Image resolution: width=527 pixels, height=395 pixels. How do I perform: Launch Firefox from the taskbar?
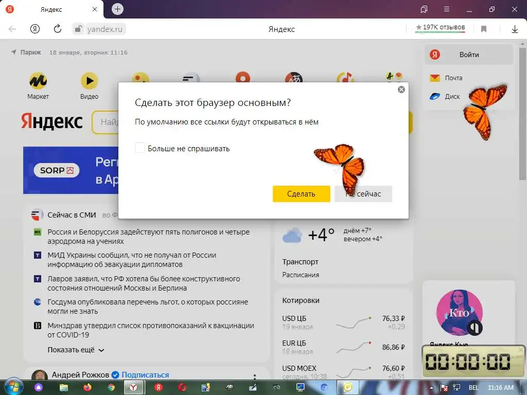coord(87,388)
